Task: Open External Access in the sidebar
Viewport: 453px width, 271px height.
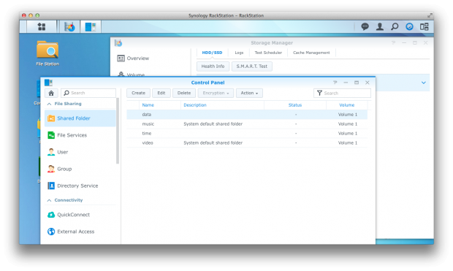Action: (80, 232)
